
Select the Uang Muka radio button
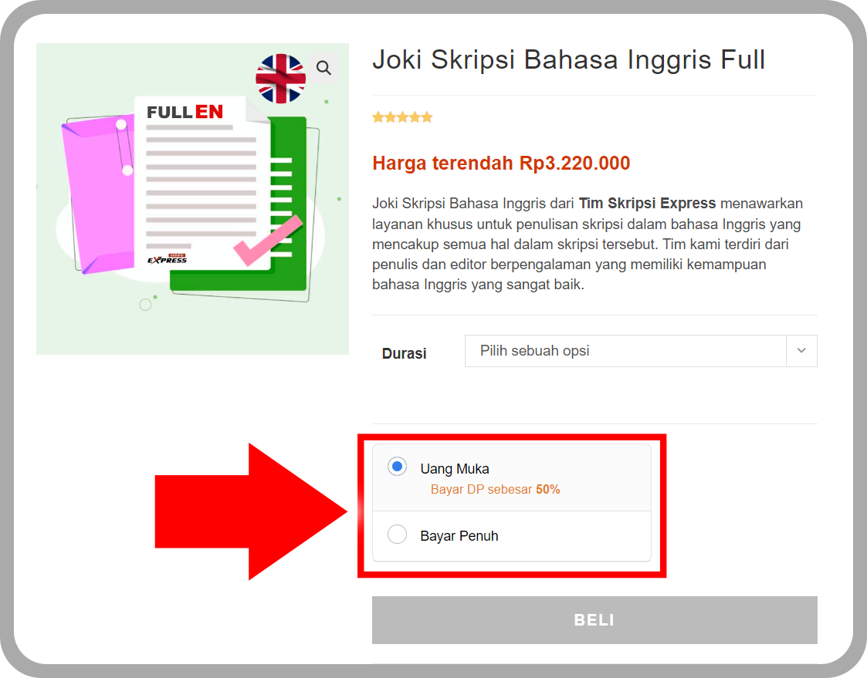pos(397,467)
